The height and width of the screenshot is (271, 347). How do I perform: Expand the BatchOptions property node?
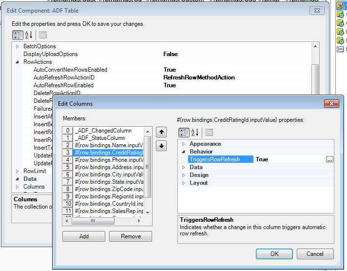tap(17, 46)
